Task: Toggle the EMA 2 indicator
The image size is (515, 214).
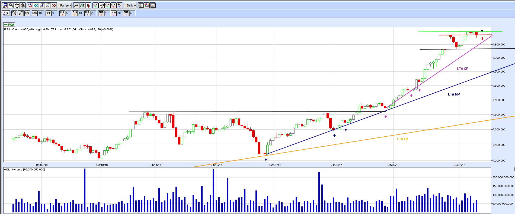Action: click(x=75, y=13)
